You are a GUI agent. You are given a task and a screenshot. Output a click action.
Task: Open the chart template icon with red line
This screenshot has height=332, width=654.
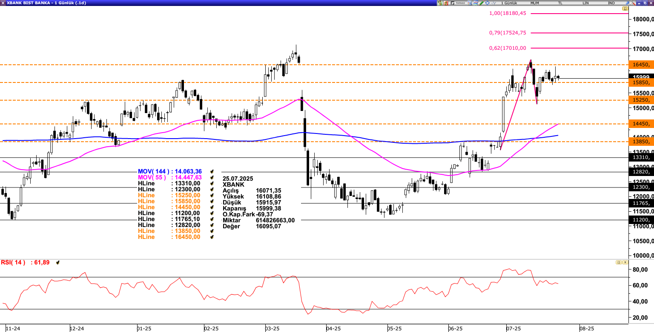point(476,3)
